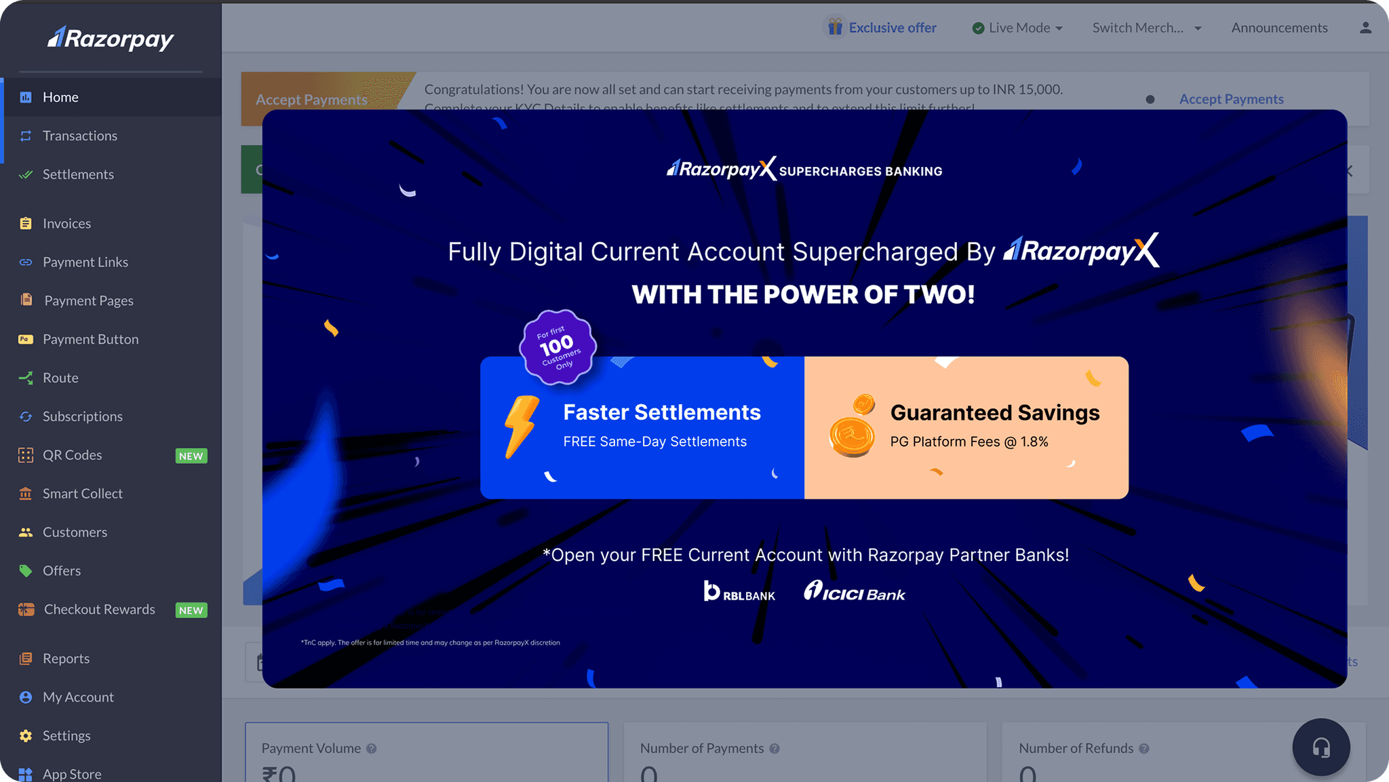The height and width of the screenshot is (782, 1389).
Task: Click the Exclusive offer link
Action: point(891,28)
